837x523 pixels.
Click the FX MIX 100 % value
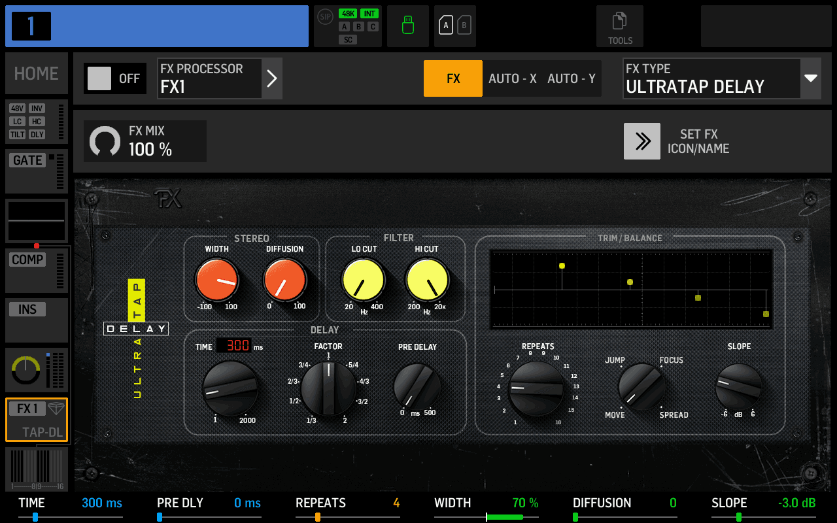click(150, 150)
